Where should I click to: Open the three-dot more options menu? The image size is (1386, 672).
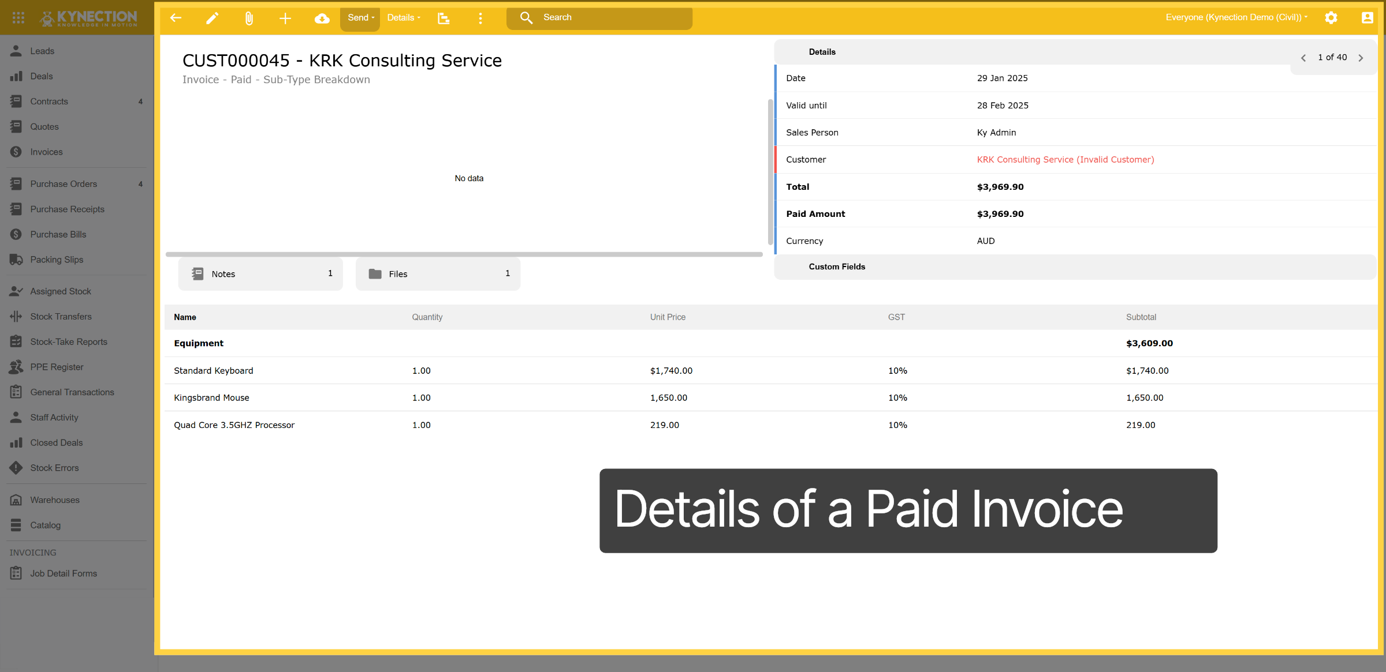(480, 18)
